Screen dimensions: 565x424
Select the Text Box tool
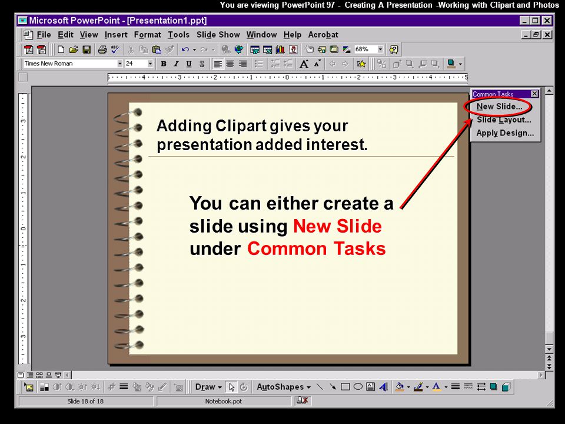pyautogui.click(x=370, y=387)
